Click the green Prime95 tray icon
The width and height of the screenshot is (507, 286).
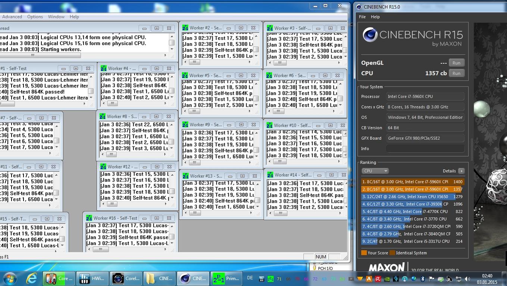[x=270, y=279]
